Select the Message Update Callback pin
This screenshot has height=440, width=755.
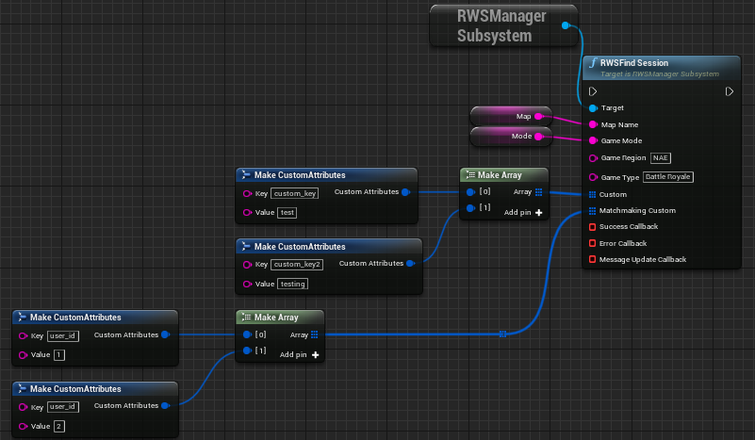point(592,259)
